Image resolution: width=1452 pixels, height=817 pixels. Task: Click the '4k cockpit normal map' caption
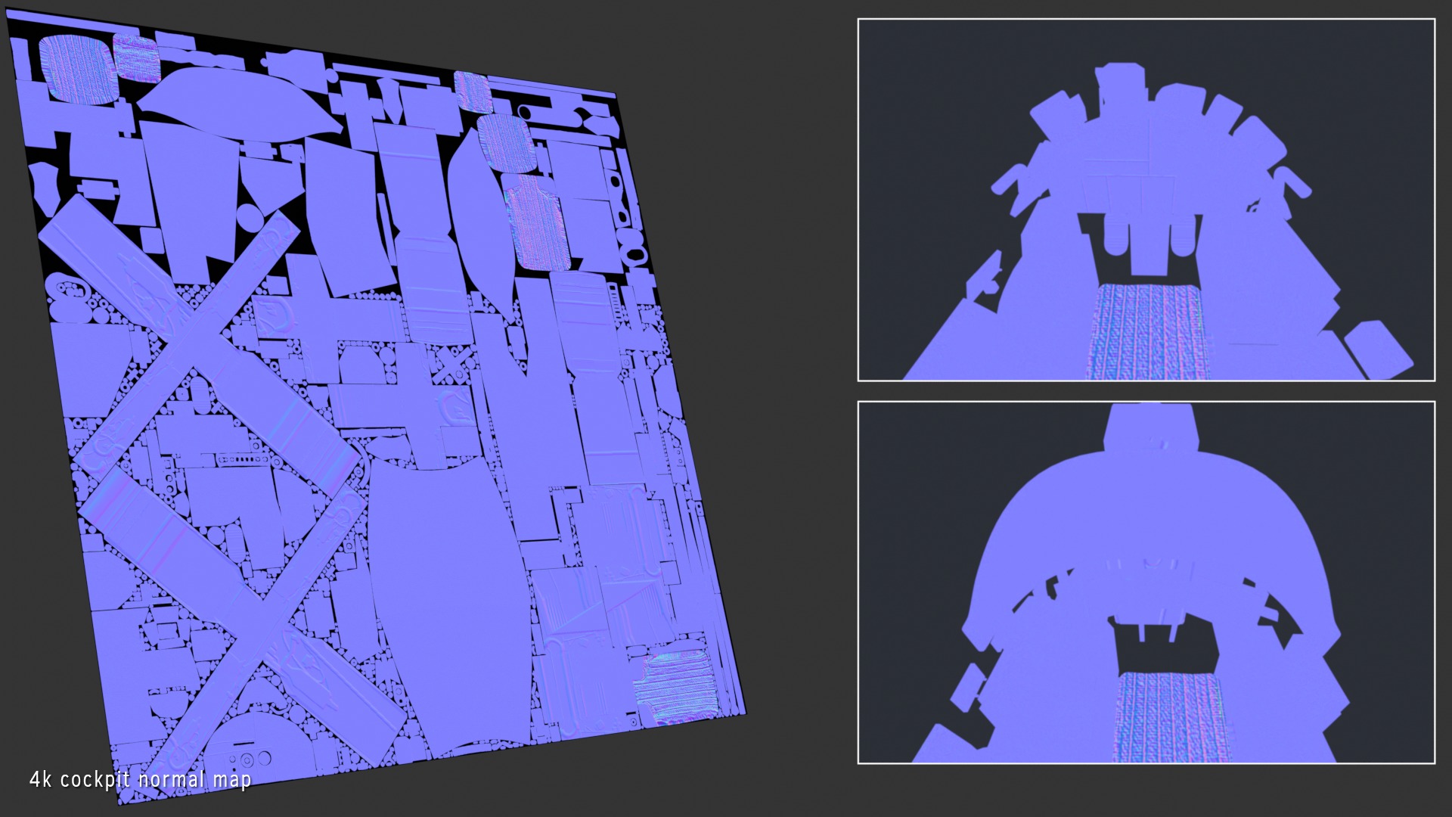click(x=140, y=779)
